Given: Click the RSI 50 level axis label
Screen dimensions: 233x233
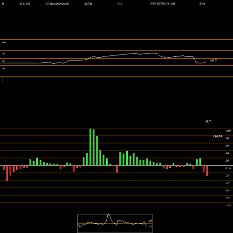Looking at the screenshot, I should pyautogui.click(x=3, y=61).
